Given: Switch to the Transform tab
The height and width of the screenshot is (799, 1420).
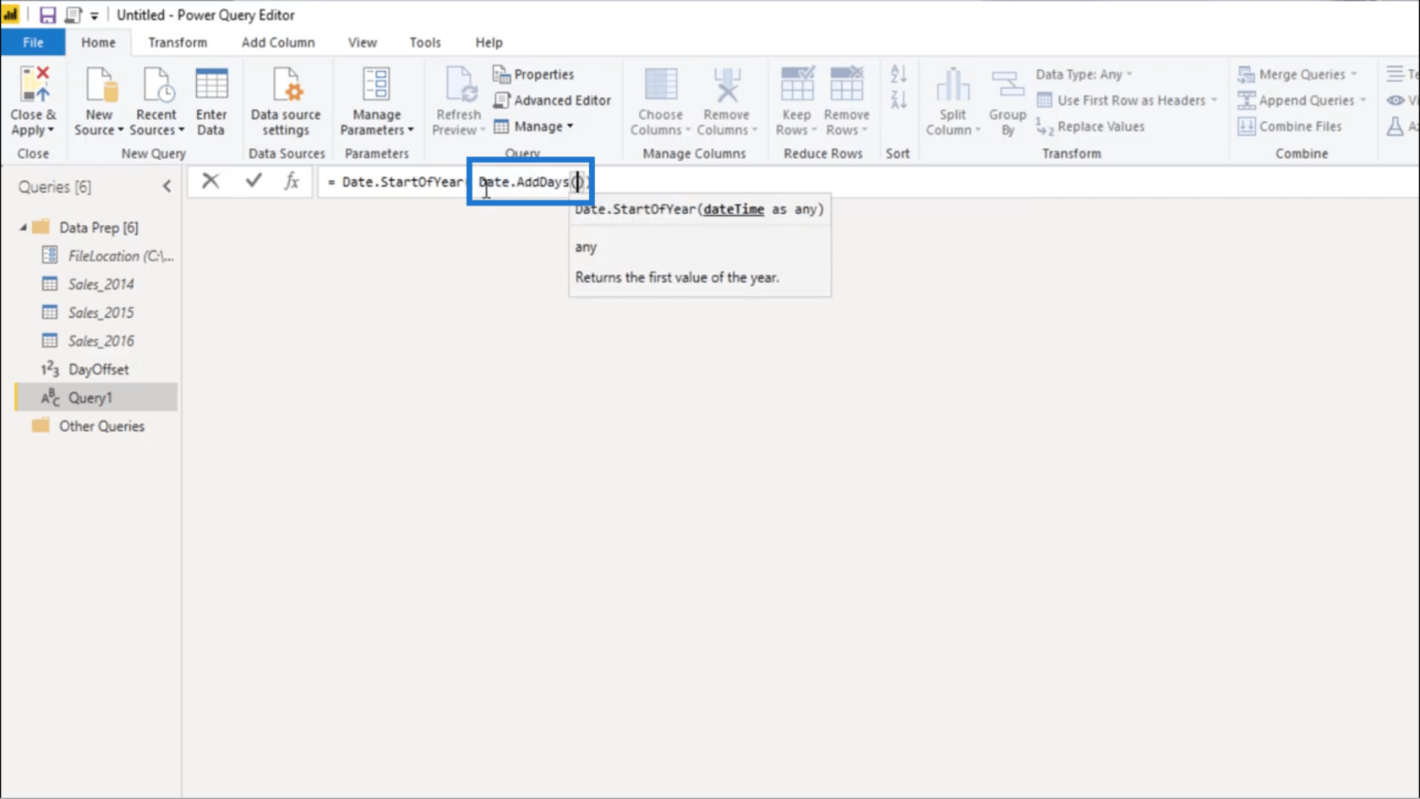Looking at the screenshot, I should pyautogui.click(x=177, y=42).
